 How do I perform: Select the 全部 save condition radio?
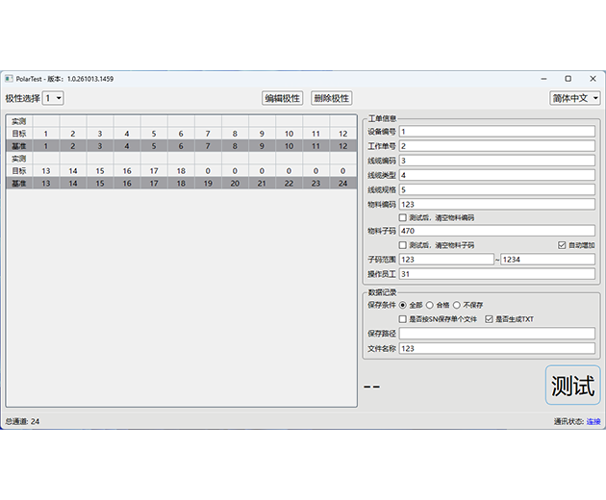click(x=403, y=305)
